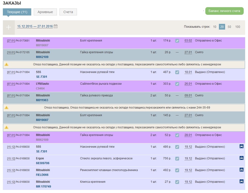Toggle checkbox in Стекло зеркала 756 р. row
Screen dimensions: 248x193
coord(177,159)
